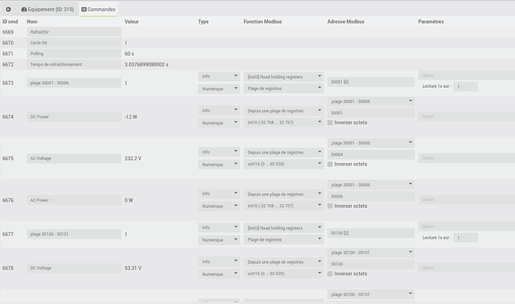
Task: Open int16 format dropdown for DC Power
Action: point(284,122)
